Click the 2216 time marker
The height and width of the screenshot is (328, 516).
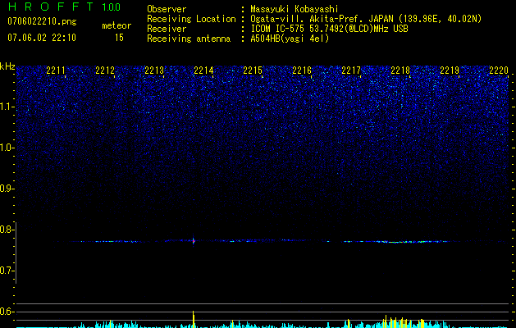click(x=302, y=71)
